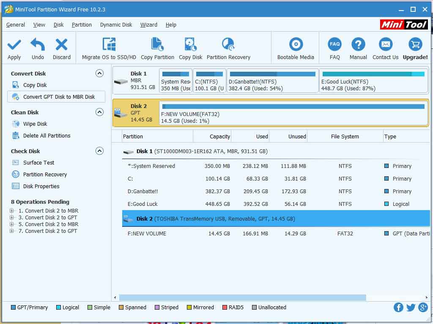Image resolution: width=433 pixels, height=324 pixels.
Task: Select D:Ganbatte!!(NTFS) partition block
Action: (273, 81)
